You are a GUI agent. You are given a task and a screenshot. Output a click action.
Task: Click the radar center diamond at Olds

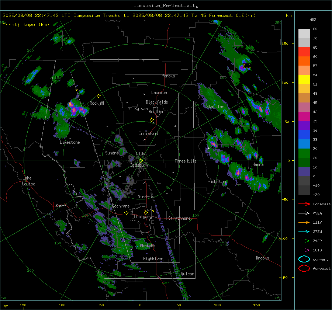click(x=141, y=160)
